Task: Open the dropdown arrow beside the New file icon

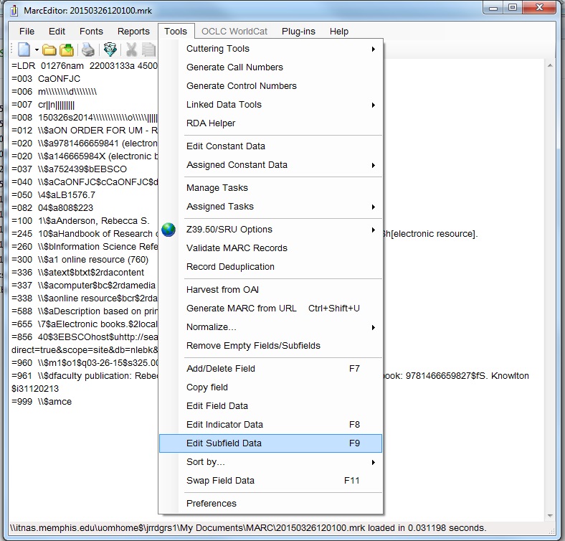Action: click(37, 50)
